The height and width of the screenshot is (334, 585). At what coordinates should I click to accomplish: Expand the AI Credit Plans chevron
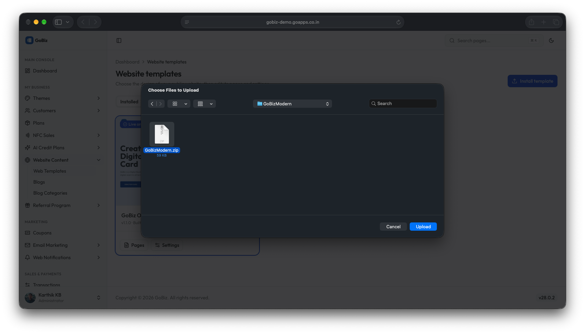tap(99, 148)
